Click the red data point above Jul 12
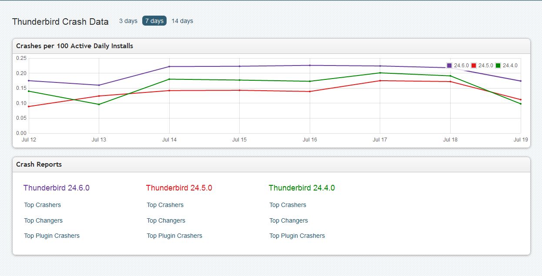542x276 pixels. (29, 106)
